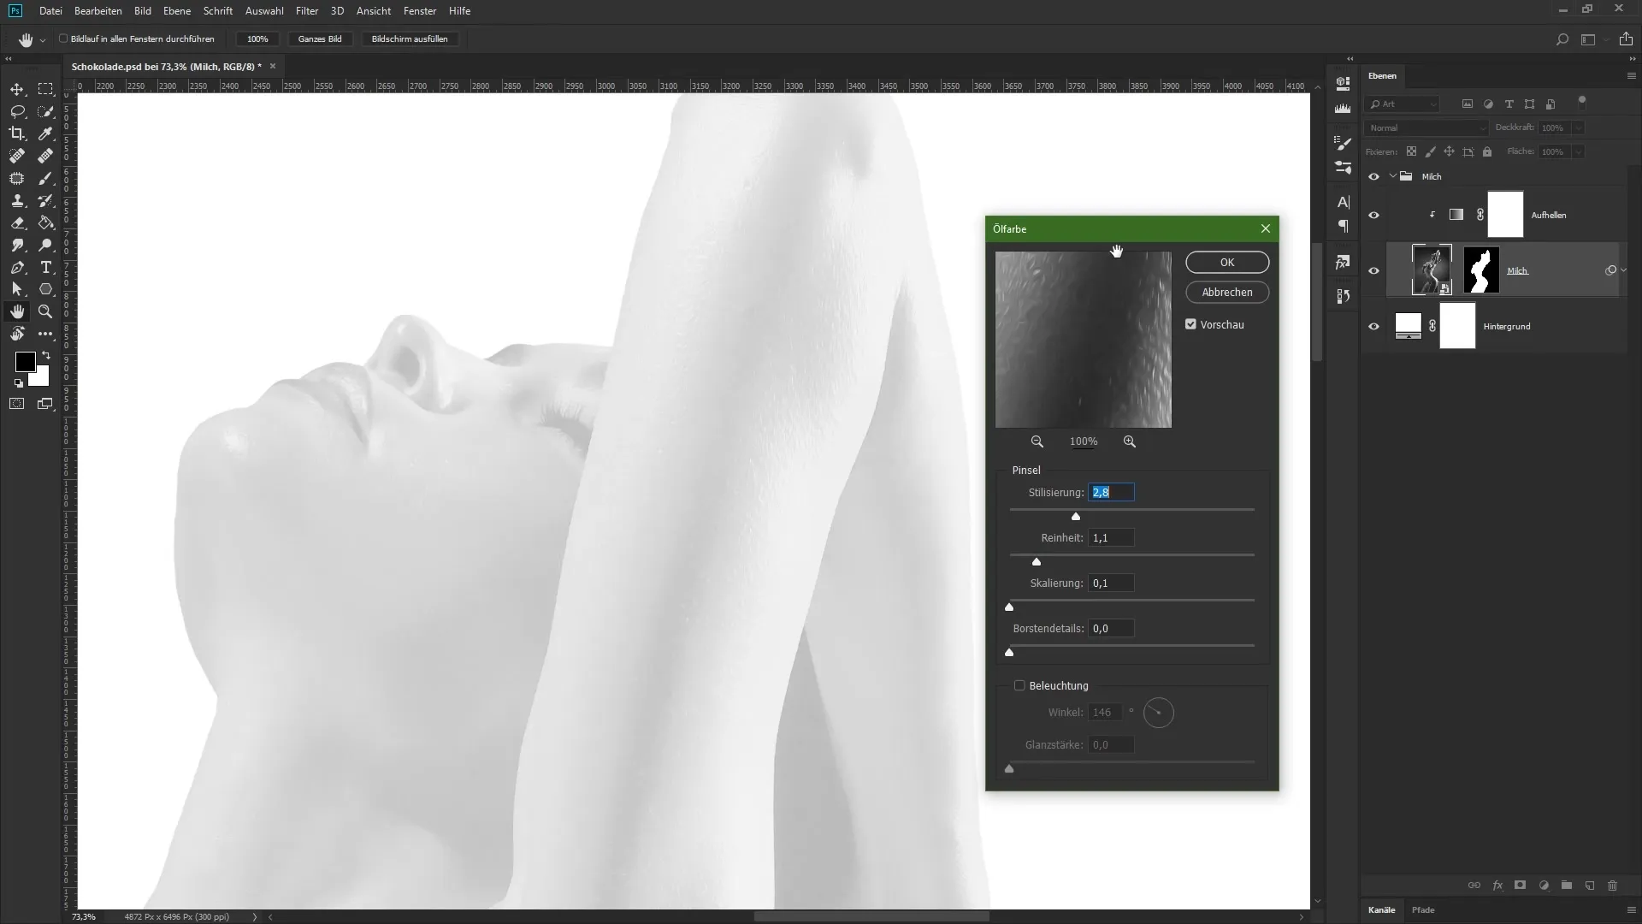This screenshot has width=1642, height=924.
Task: Switch to the Kanäle tab
Action: 1381,909
